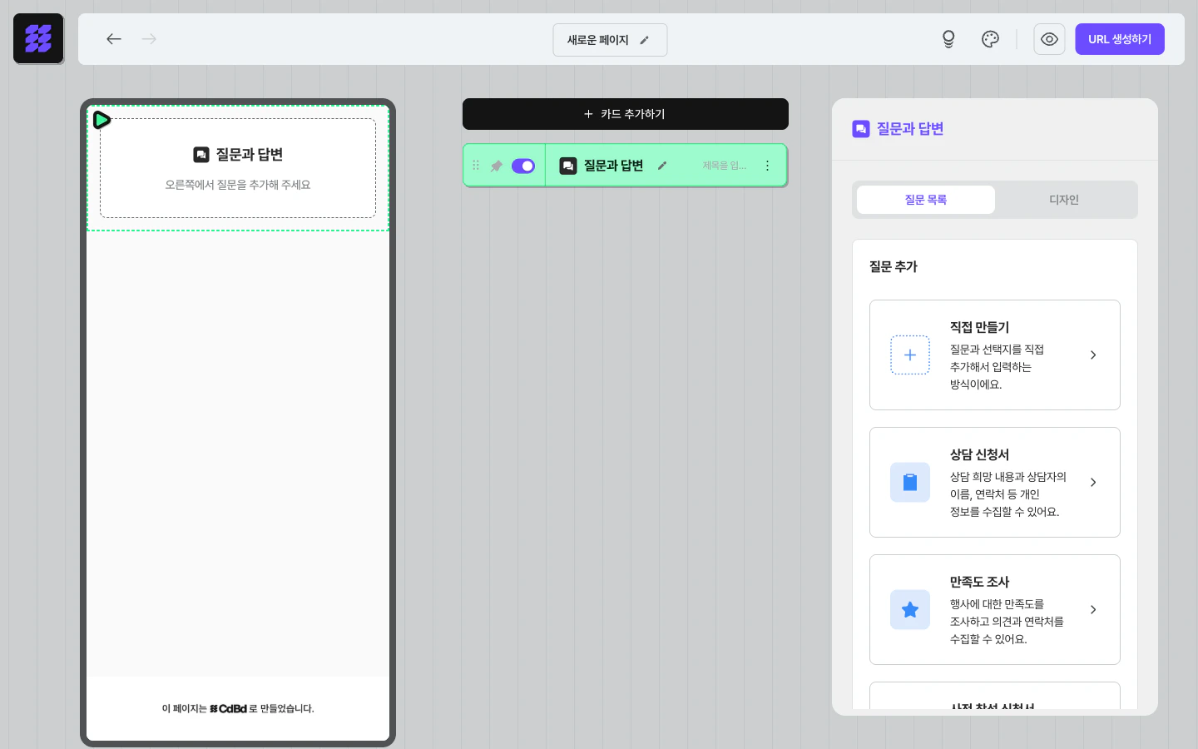The height and width of the screenshot is (749, 1198).
Task: Click the CdBd logo link in footer
Action: point(228,709)
